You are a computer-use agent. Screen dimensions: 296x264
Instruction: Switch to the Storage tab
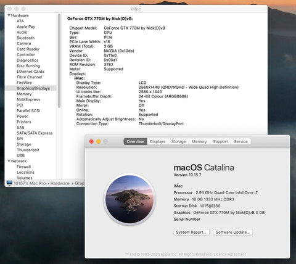(179, 141)
